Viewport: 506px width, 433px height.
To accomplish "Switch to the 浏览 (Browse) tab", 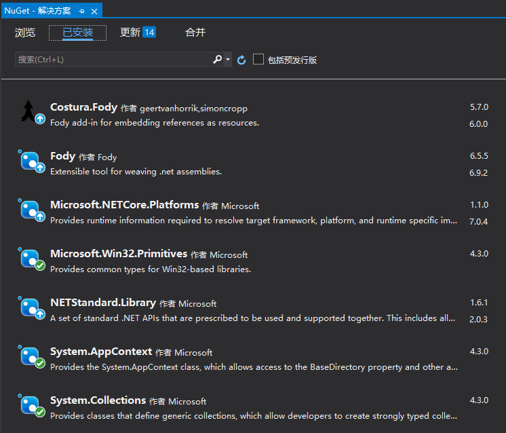I will [x=25, y=33].
